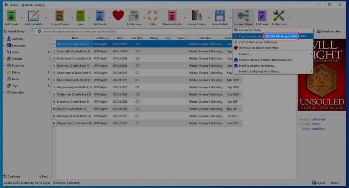Select Soulsmith (Cradle Book 2) row
The image size is (349, 188).
click(x=147, y=52)
